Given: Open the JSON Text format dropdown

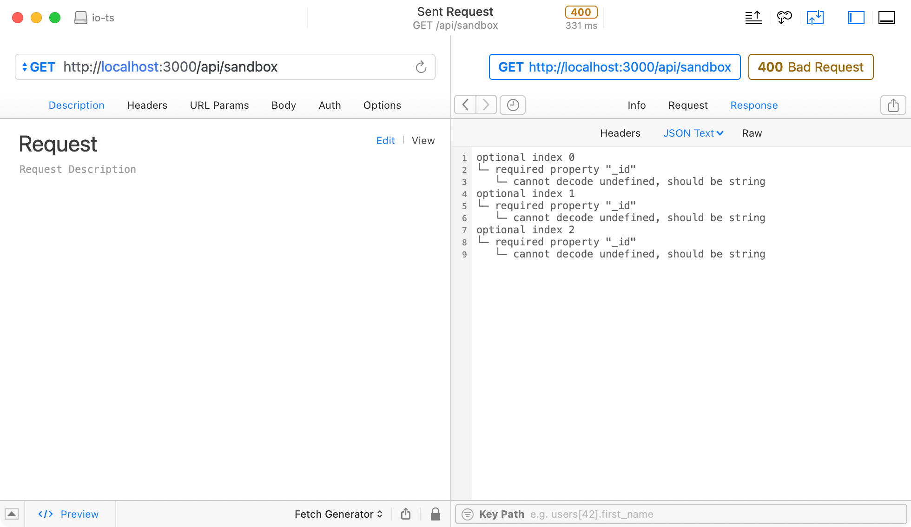Looking at the screenshot, I should click(693, 133).
